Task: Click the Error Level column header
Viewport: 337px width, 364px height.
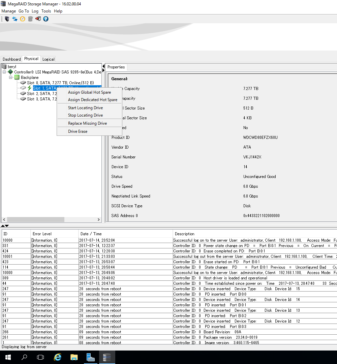Action: [55, 234]
